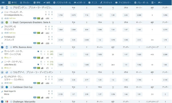Open the eスポーツ tab
This screenshot has width=172, height=103.
[x=79, y=3]
